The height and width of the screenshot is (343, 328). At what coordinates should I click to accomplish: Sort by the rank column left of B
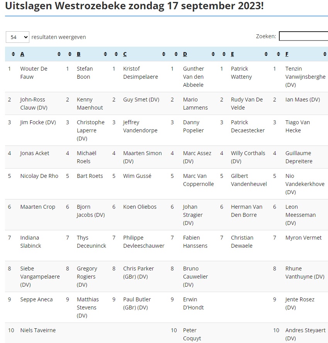[x=70, y=54]
